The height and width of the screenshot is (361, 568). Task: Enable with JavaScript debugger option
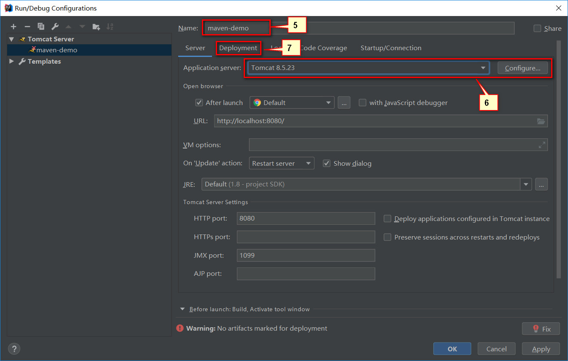pos(362,102)
